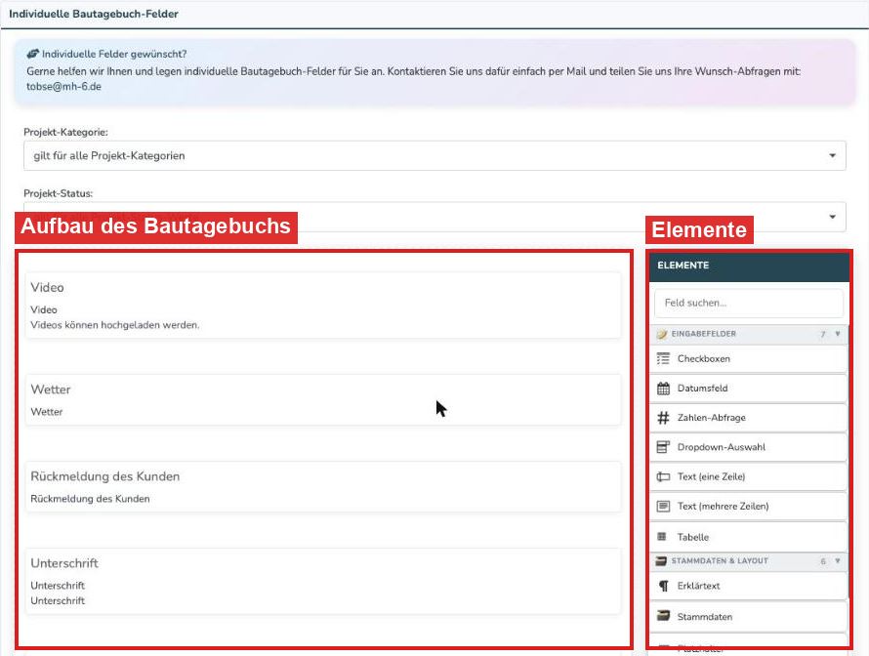This screenshot has width=869, height=656.
Task: Open the Projekt-Kategorie dropdown
Action: click(x=434, y=155)
